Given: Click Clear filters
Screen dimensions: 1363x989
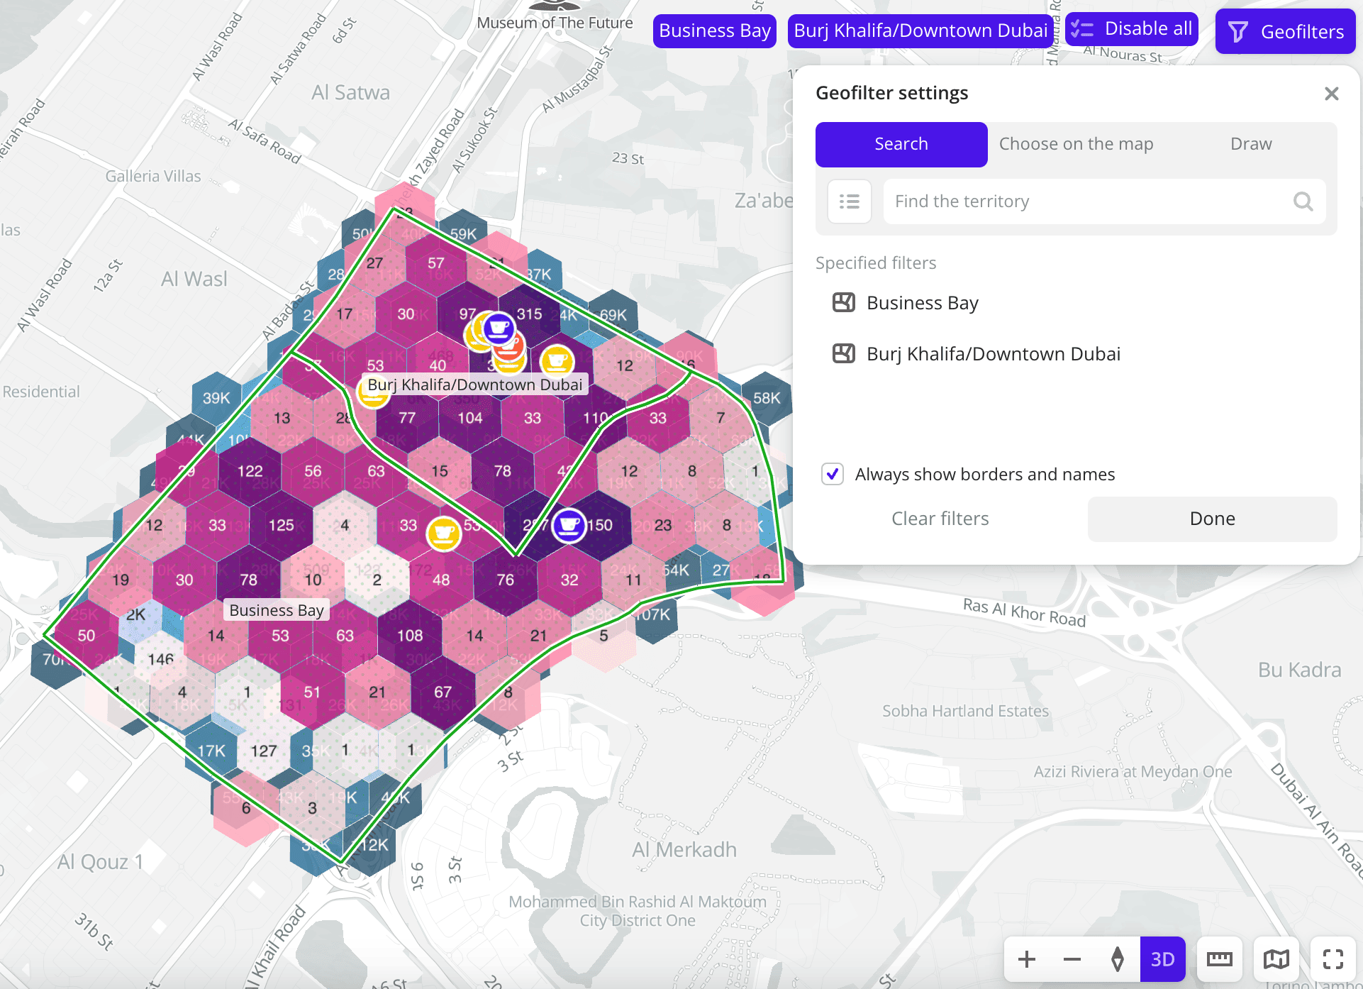Looking at the screenshot, I should click(x=940, y=519).
